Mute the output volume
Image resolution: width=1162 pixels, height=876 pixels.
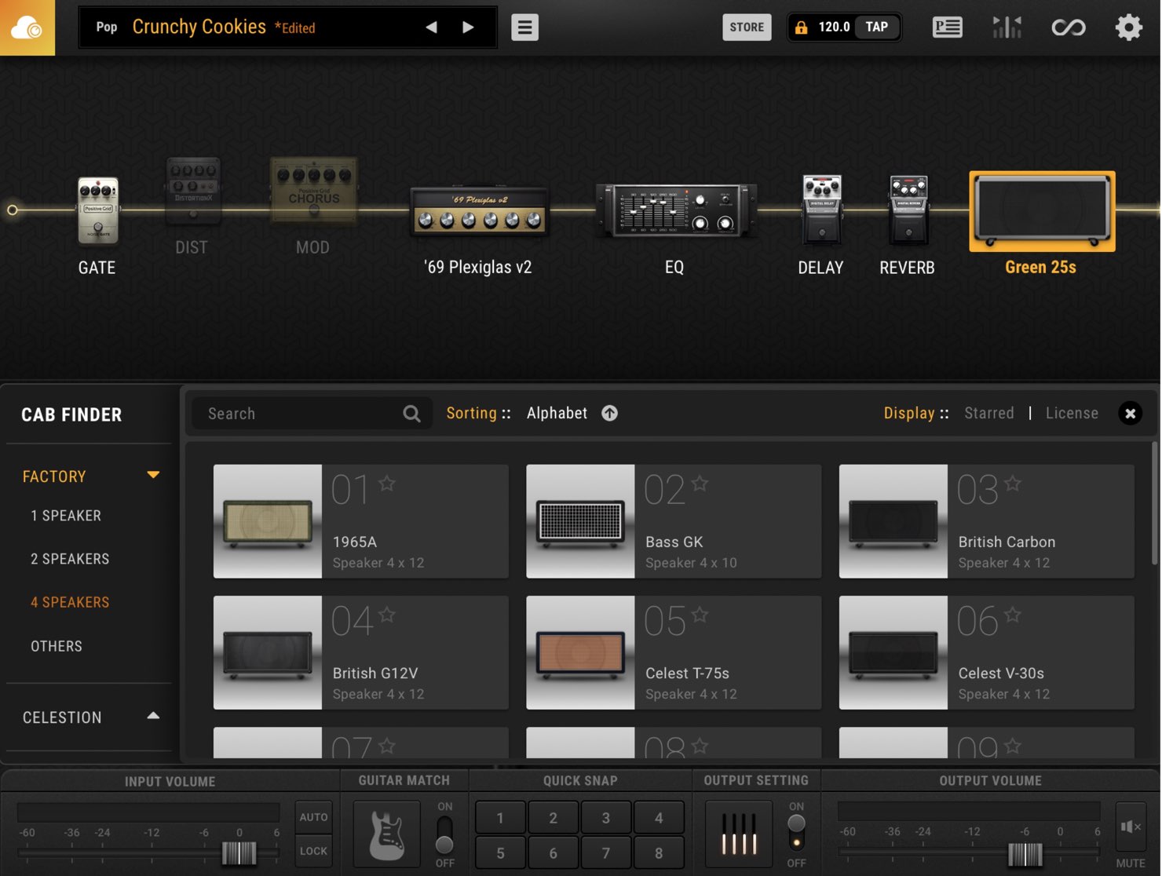click(x=1131, y=827)
